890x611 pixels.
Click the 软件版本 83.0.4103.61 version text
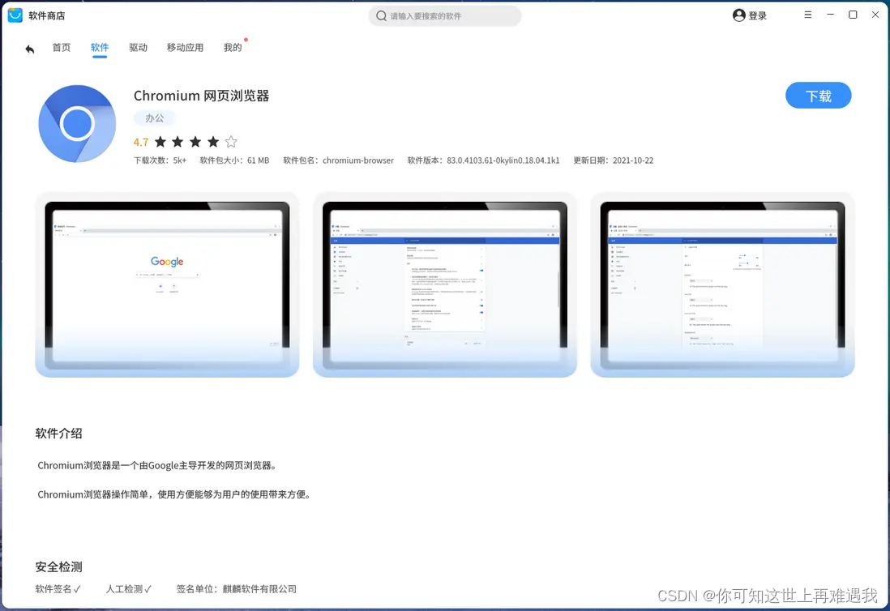click(x=483, y=160)
